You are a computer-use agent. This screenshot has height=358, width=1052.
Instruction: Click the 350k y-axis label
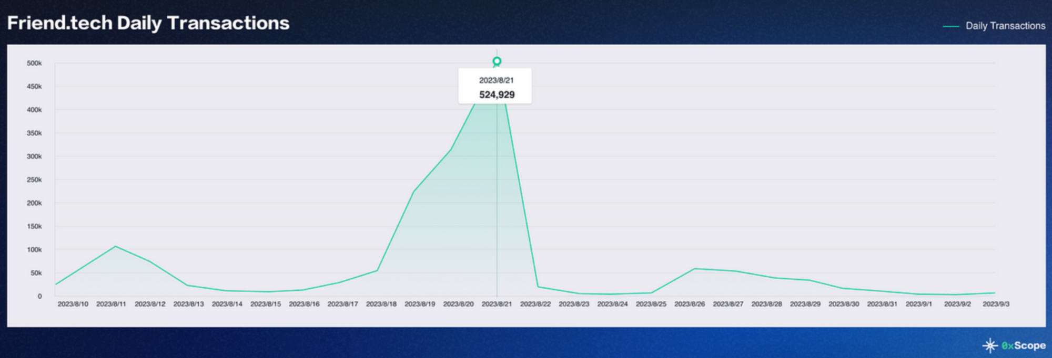point(34,133)
